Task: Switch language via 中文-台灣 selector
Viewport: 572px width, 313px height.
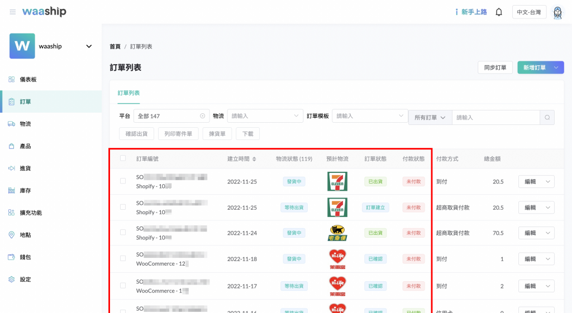Action: click(528, 12)
